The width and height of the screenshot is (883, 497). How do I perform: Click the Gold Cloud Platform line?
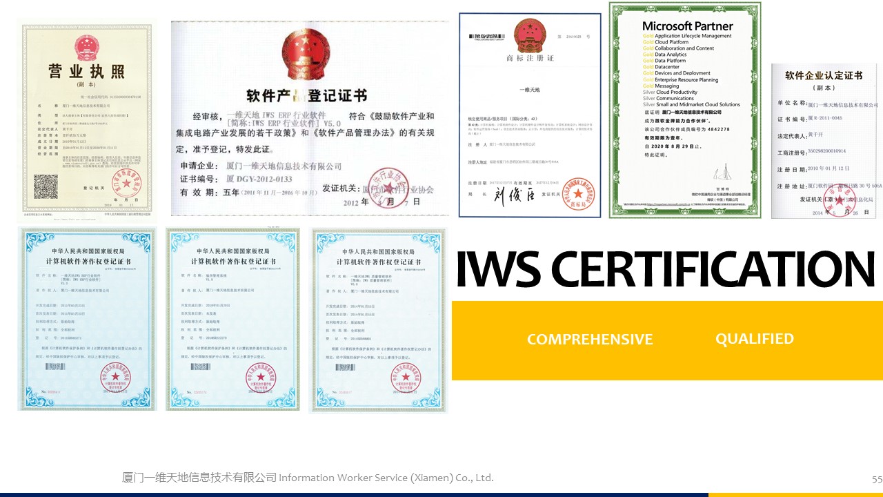666,42
